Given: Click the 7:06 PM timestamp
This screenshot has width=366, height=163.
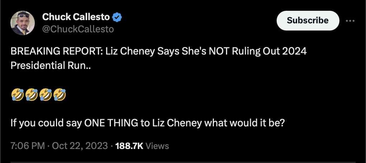Looking at the screenshot, I should (28, 146).
